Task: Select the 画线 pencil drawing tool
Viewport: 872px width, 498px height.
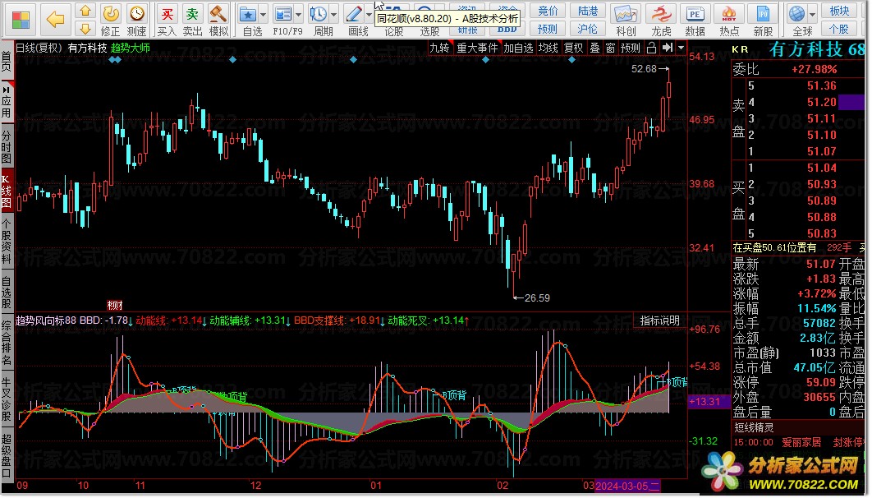Action: pyautogui.click(x=354, y=15)
